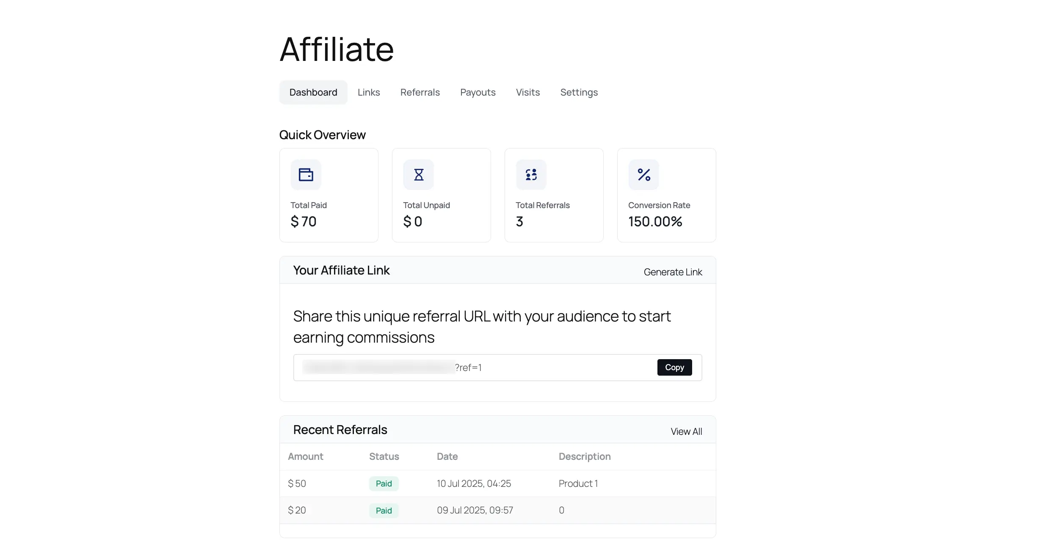Copy the affiliate referral URL
The width and height of the screenshot is (1049, 544).
tap(674, 367)
